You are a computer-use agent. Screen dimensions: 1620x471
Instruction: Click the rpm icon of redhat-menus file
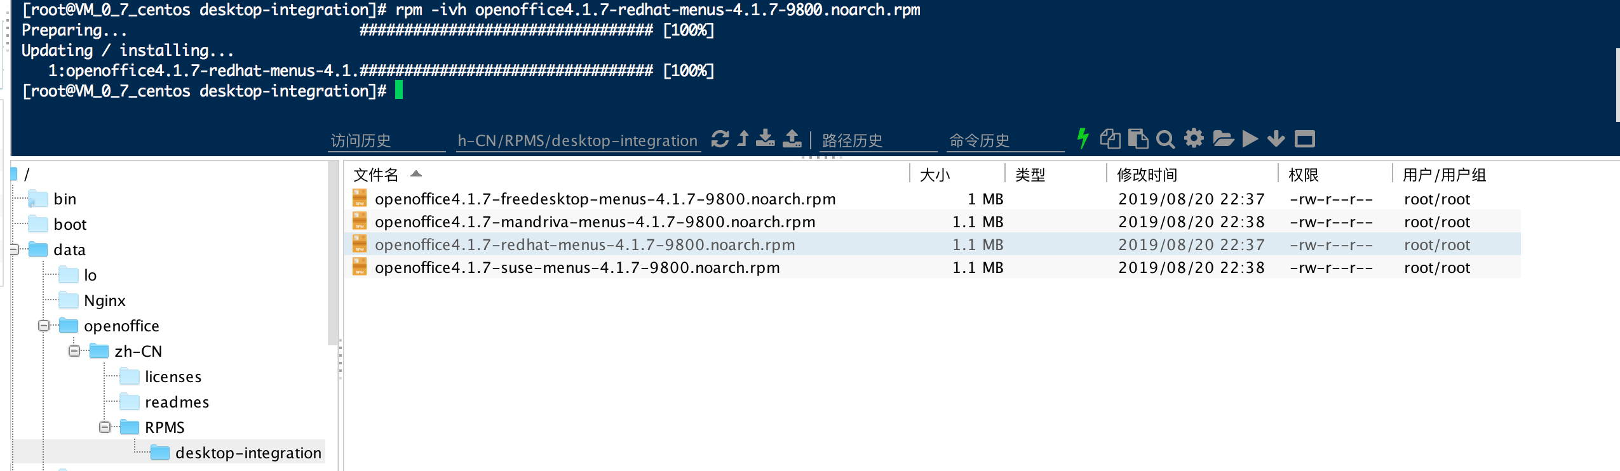(360, 244)
